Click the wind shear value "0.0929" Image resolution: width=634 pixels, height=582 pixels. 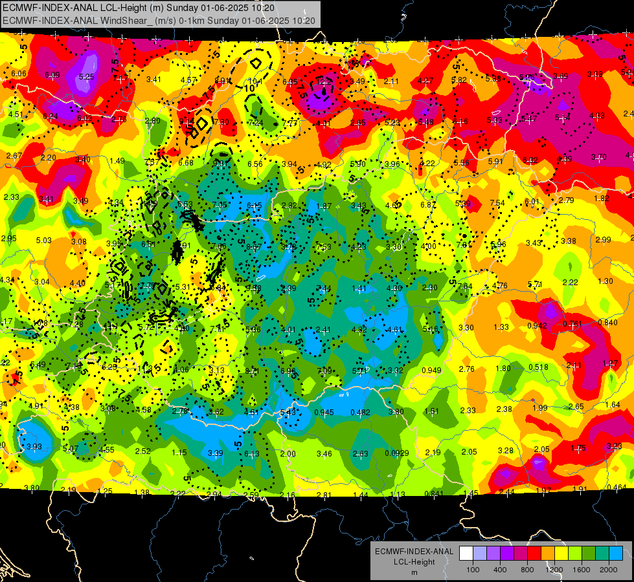396,453
